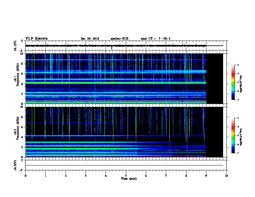The width and height of the screenshot is (255, 197).
Task: Click the "8" kHz tick on the ch.2 frequency axis
Action: [x=22, y=117]
